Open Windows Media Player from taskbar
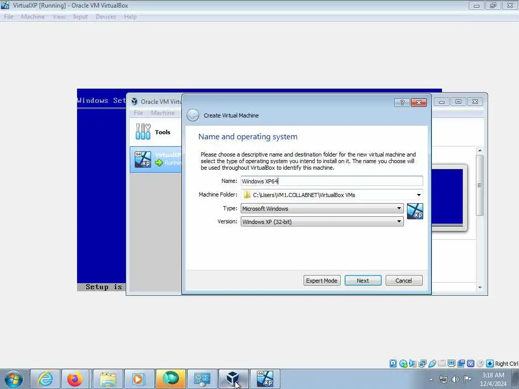519x389 pixels. [139, 379]
